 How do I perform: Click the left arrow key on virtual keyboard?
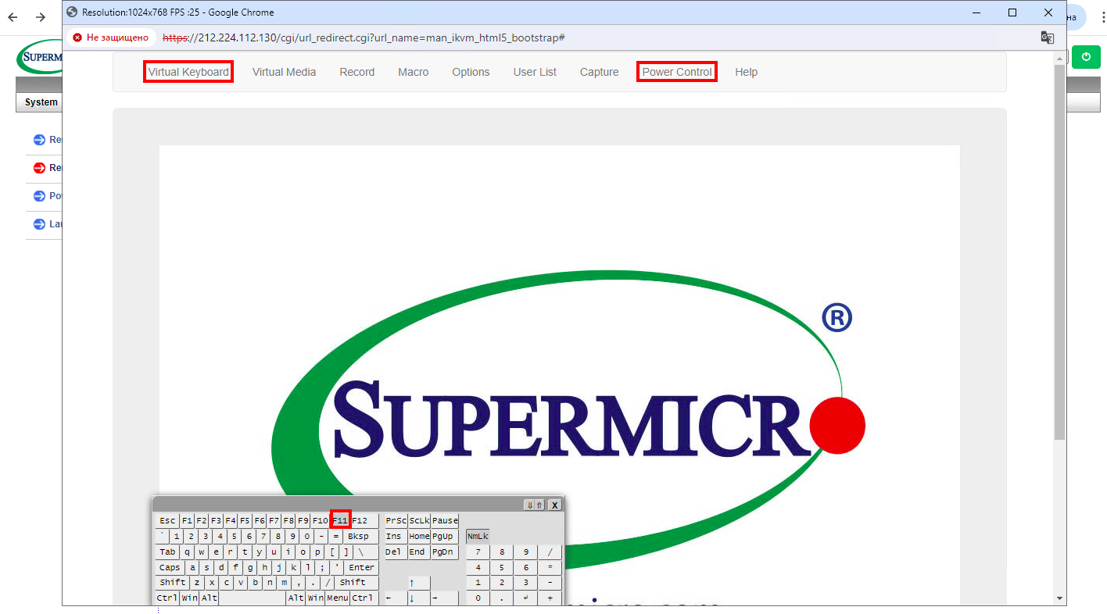[x=396, y=598]
